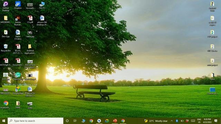Select the Document PDF file icon
Image resolution: width=221 pixels, height=124 pixels.
coord(18,62)
